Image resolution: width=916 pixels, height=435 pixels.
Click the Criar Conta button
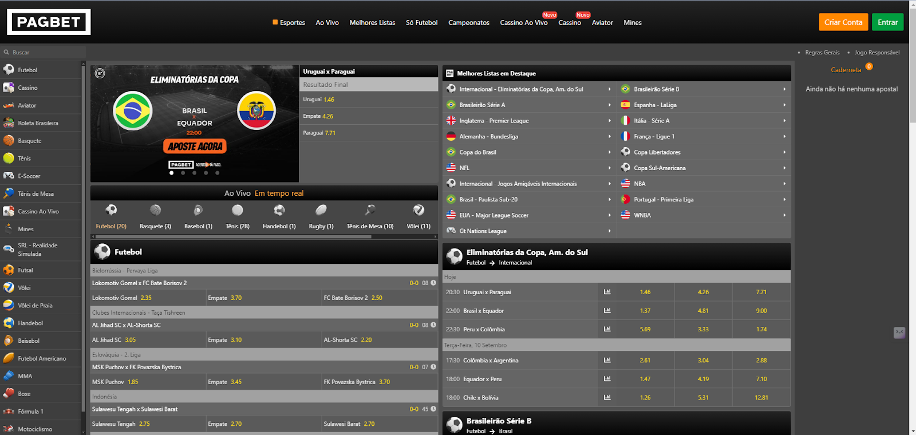[x=843, y=22]
